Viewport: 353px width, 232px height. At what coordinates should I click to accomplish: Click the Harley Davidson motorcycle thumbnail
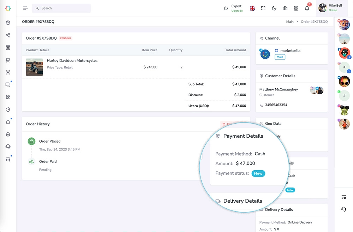click(34, 67)
